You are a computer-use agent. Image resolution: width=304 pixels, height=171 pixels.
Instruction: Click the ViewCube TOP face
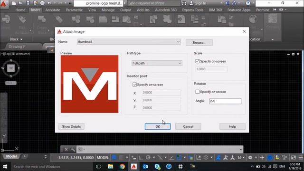coord(11,68)
